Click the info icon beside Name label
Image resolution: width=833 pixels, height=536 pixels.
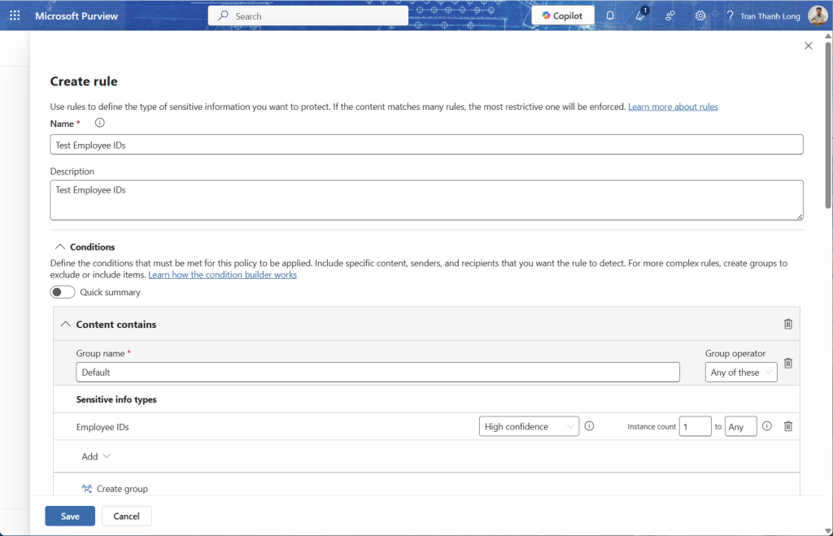[x=100, y=123]
